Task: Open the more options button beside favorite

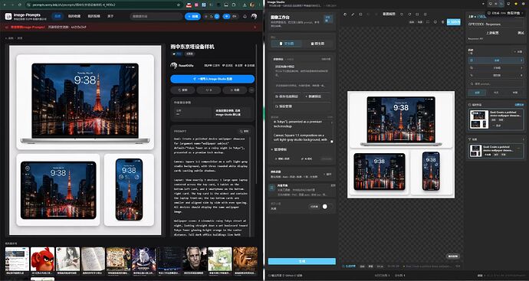Action: (251, 90)
